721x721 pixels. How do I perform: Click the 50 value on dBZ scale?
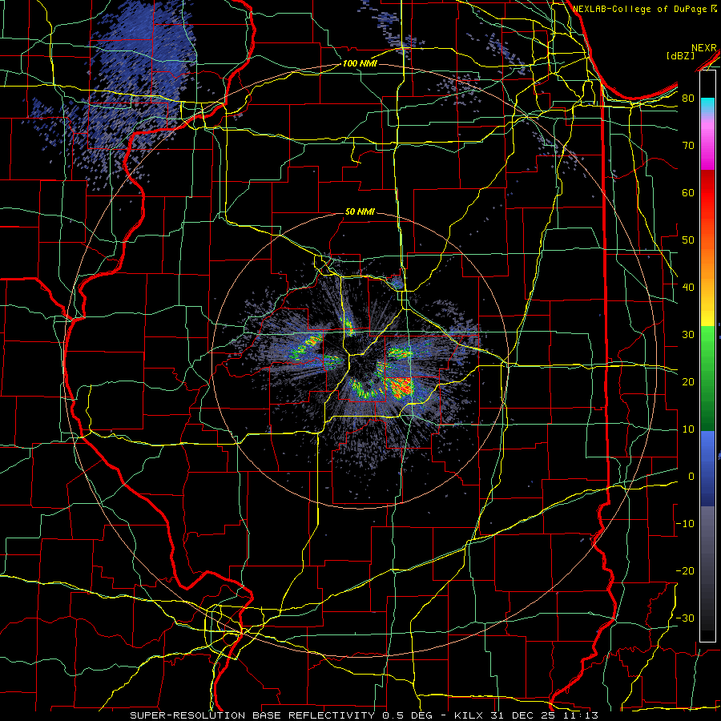(x=688, y=240)
